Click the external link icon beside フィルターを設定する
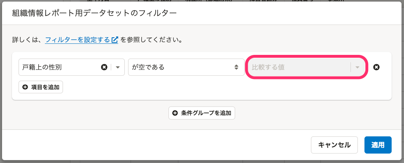Viewport: 404px width, 163px height. 115,40
